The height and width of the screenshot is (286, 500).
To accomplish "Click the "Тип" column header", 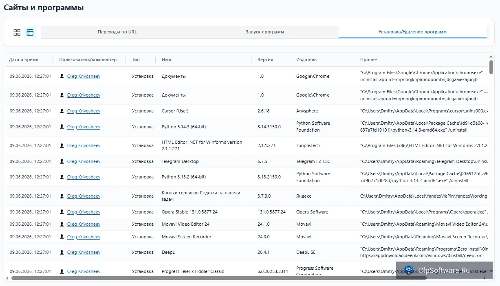I will [136, 59].
